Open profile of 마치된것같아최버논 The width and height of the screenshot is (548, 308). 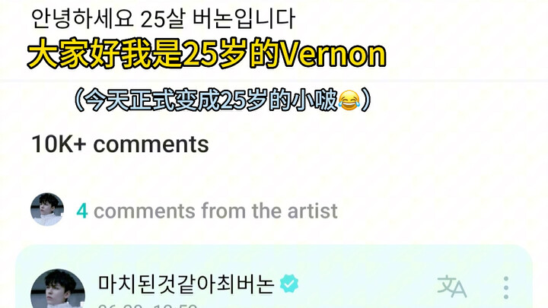tap(186, 284)
